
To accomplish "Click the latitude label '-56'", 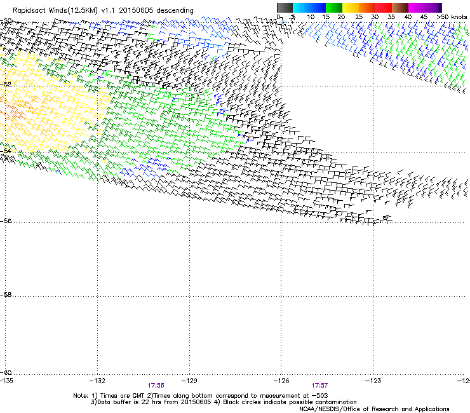I will pyautogui.click(x=6, y=221).
